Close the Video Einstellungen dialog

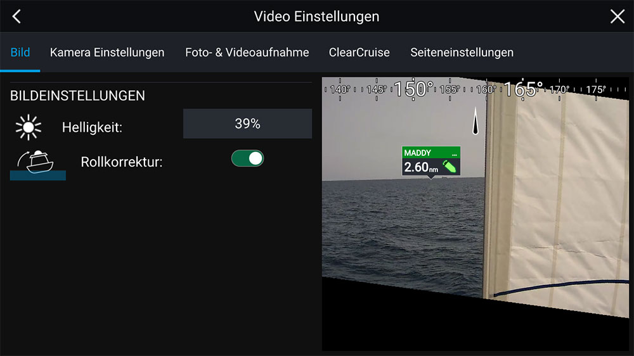point(617,16)
